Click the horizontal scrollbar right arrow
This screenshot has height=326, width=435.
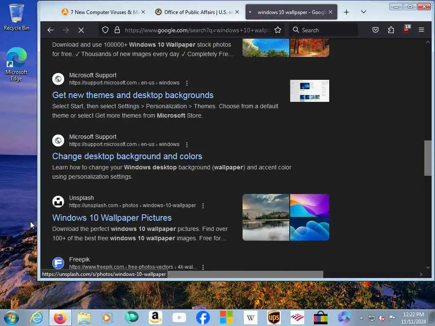coord(421,274)
